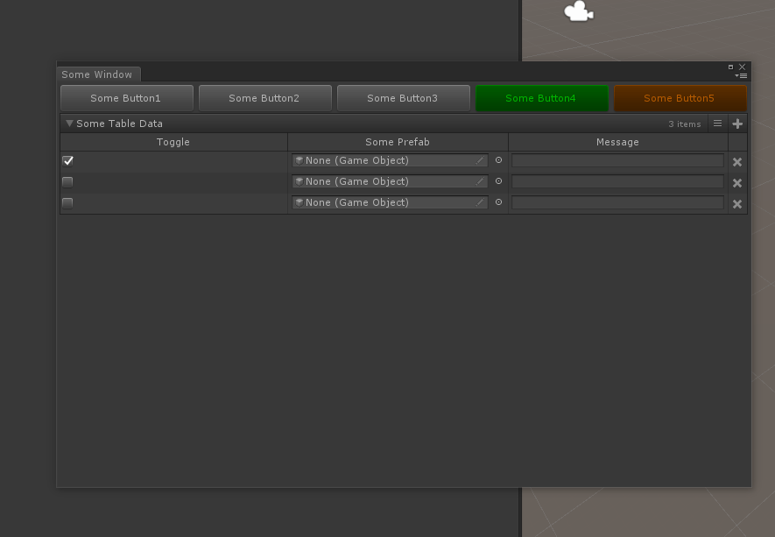The width and height of the screenshot is (775, 537).
Task: Click the green Some Button4
Action: (541, 98)
